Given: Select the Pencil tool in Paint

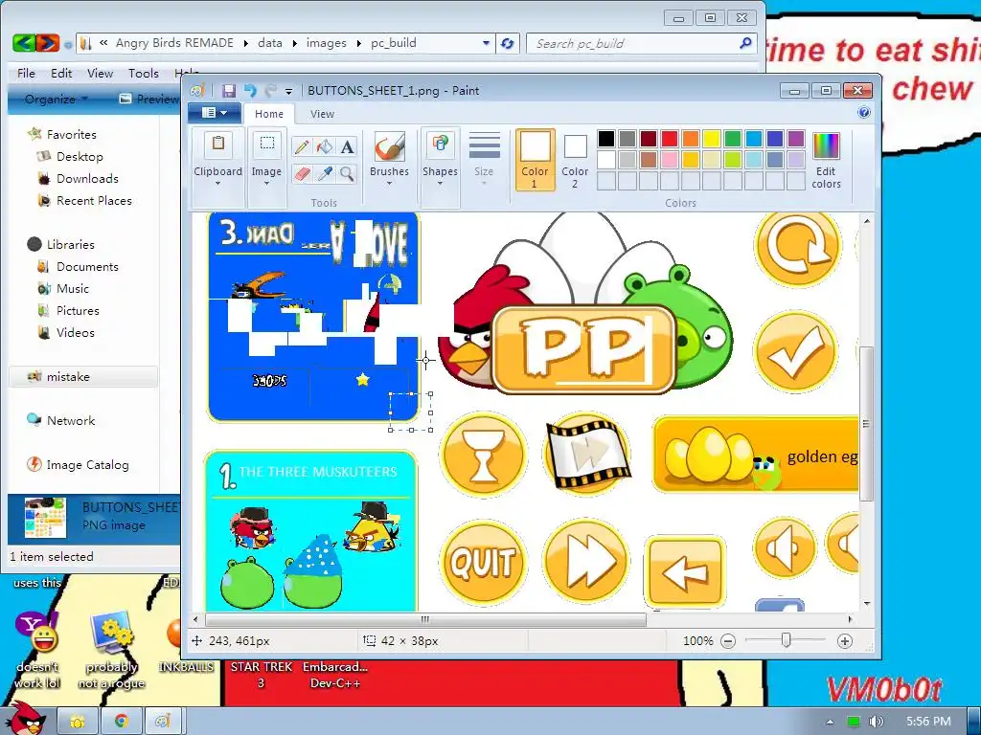Looking at the screenshot, I should [x=302, y=146].
